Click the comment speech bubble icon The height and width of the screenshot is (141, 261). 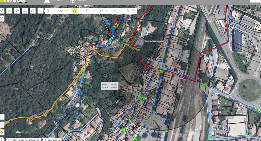(17, 11)
